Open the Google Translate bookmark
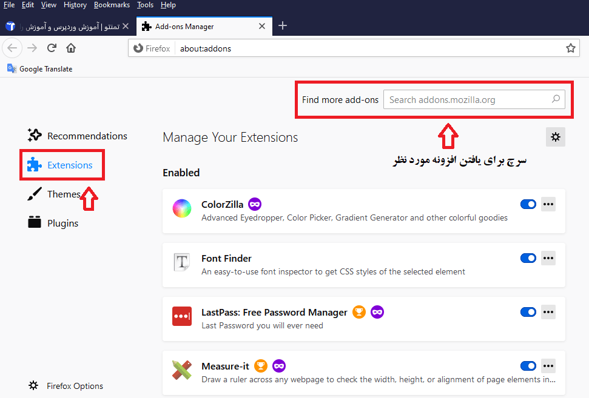Viewport: 589px width, 398px height. pyautogui.click(x=39, y=68)
